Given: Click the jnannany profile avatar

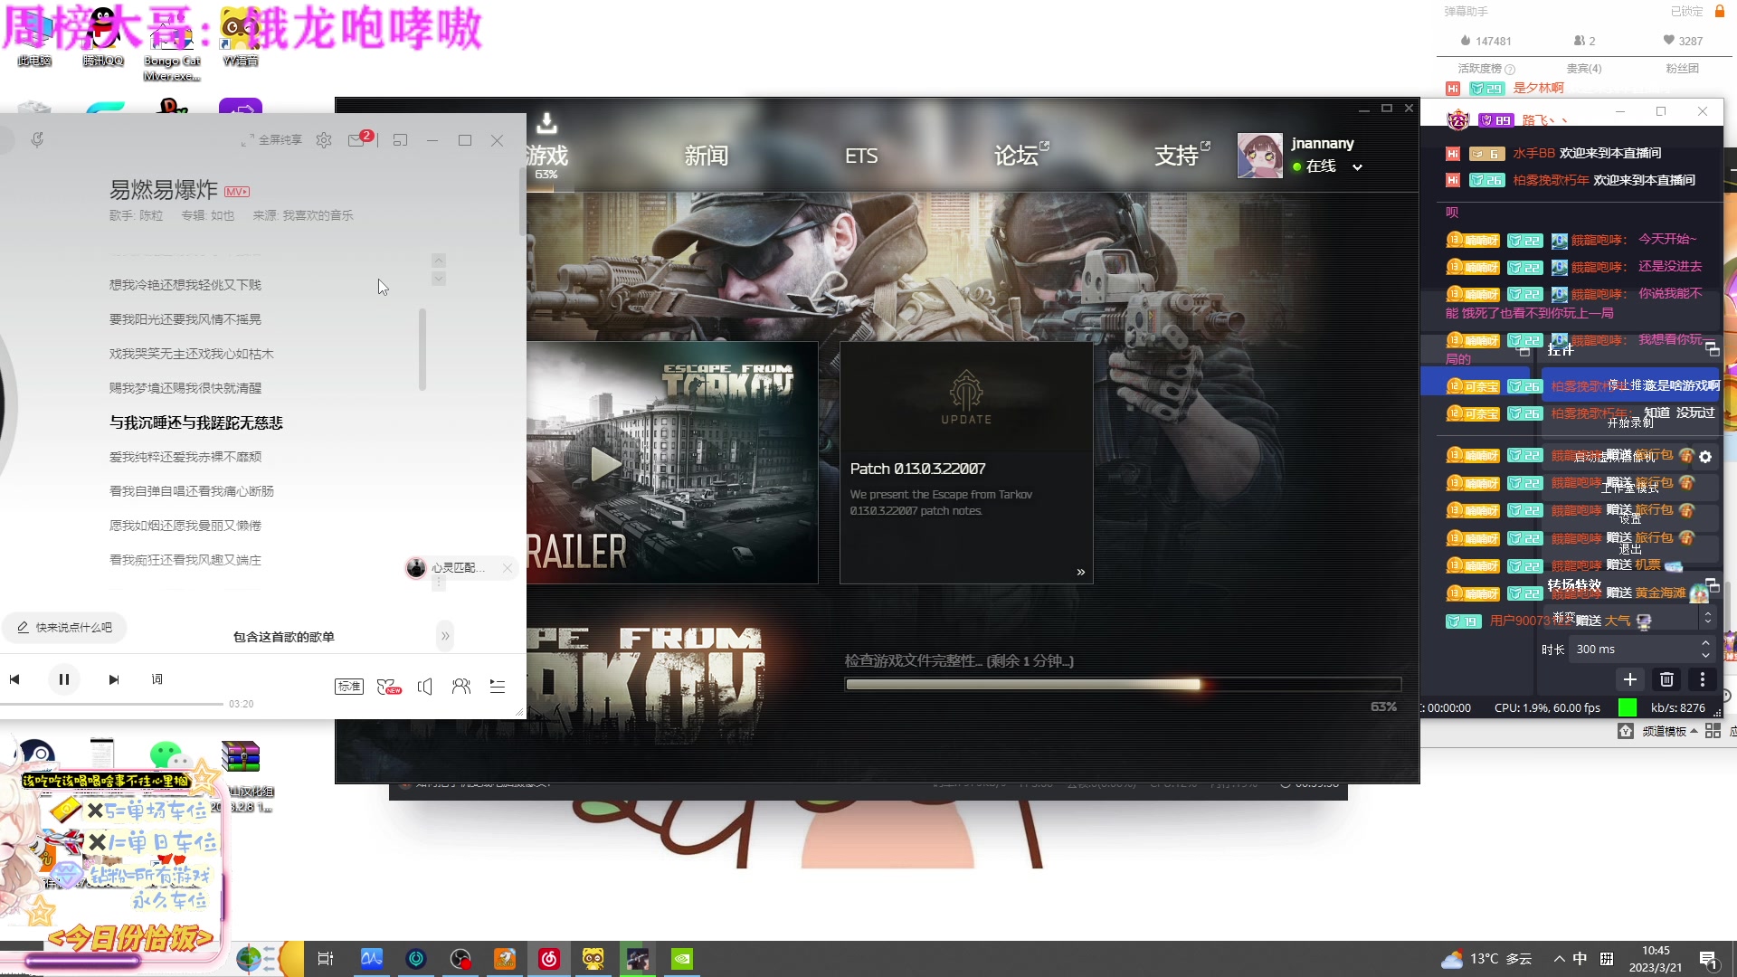Looking at the screenshot, I should click(x=1260, y=156).
